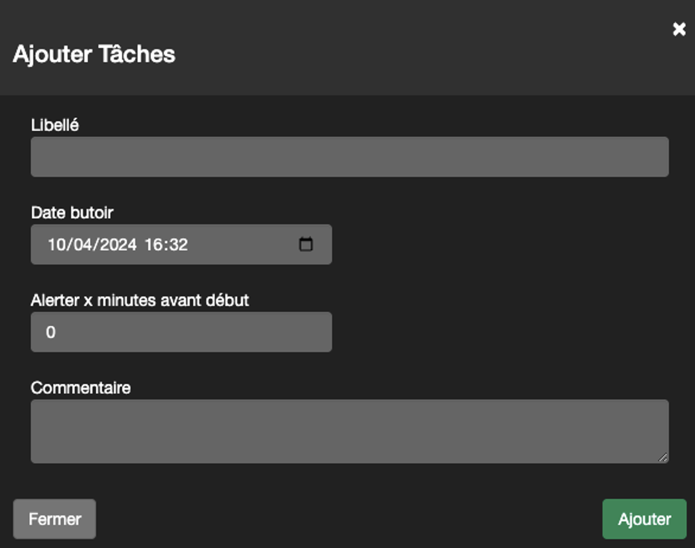The image size is (695, 548).
Task: Click the Date butoir label
Action: click(72, 213)
